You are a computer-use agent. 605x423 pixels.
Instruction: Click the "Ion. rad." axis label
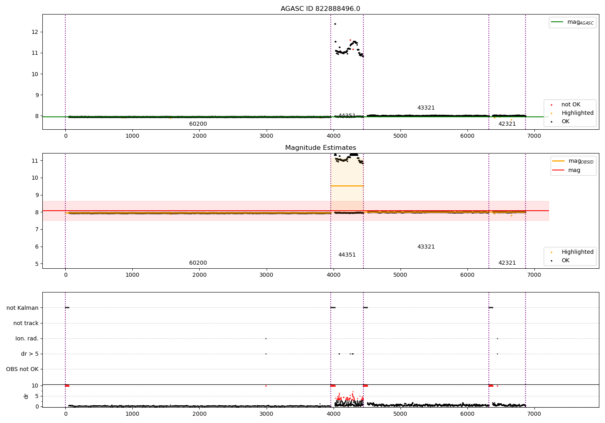(27, 338)
